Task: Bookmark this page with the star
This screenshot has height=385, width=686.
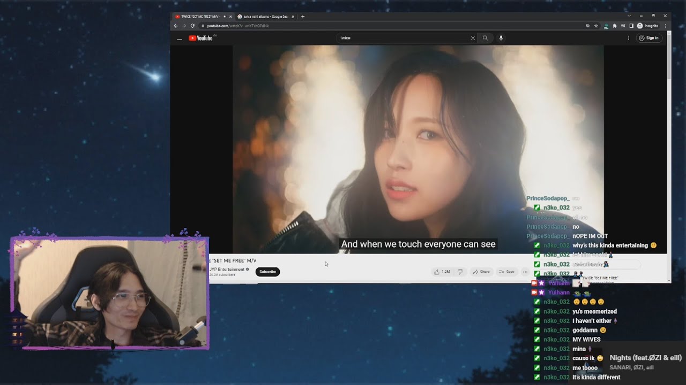Action: 596,26
